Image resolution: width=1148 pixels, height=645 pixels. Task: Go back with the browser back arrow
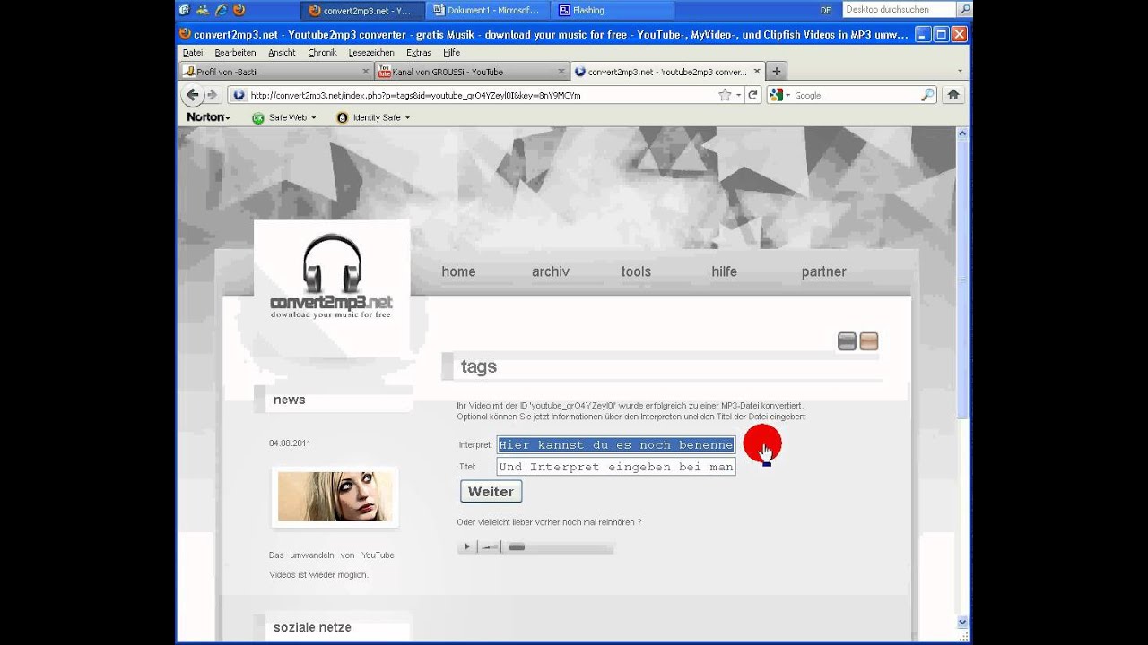(192, 95)
